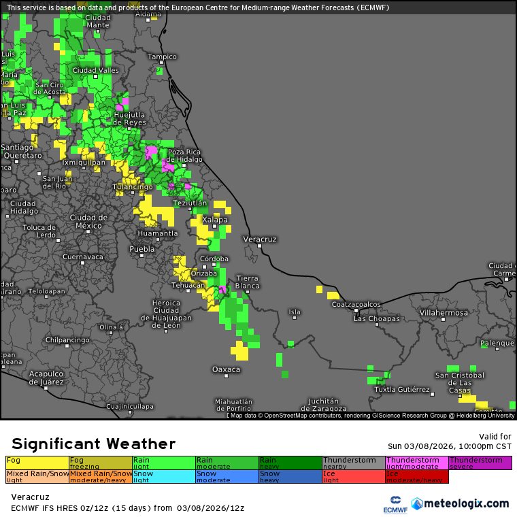Select the Thunderstorm nearby legend swatch
The width and height of the screenshot is (517, 517).
[x=354, y=463]
